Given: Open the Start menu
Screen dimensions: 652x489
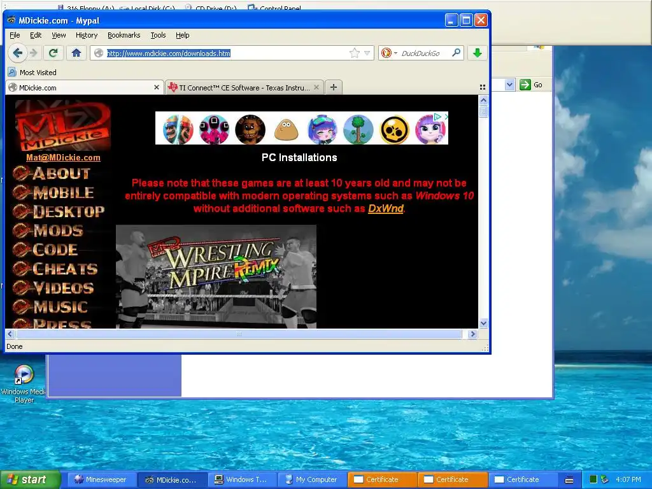Looking at the screenshot, I should pyautogui.click(x=30, y=479).
